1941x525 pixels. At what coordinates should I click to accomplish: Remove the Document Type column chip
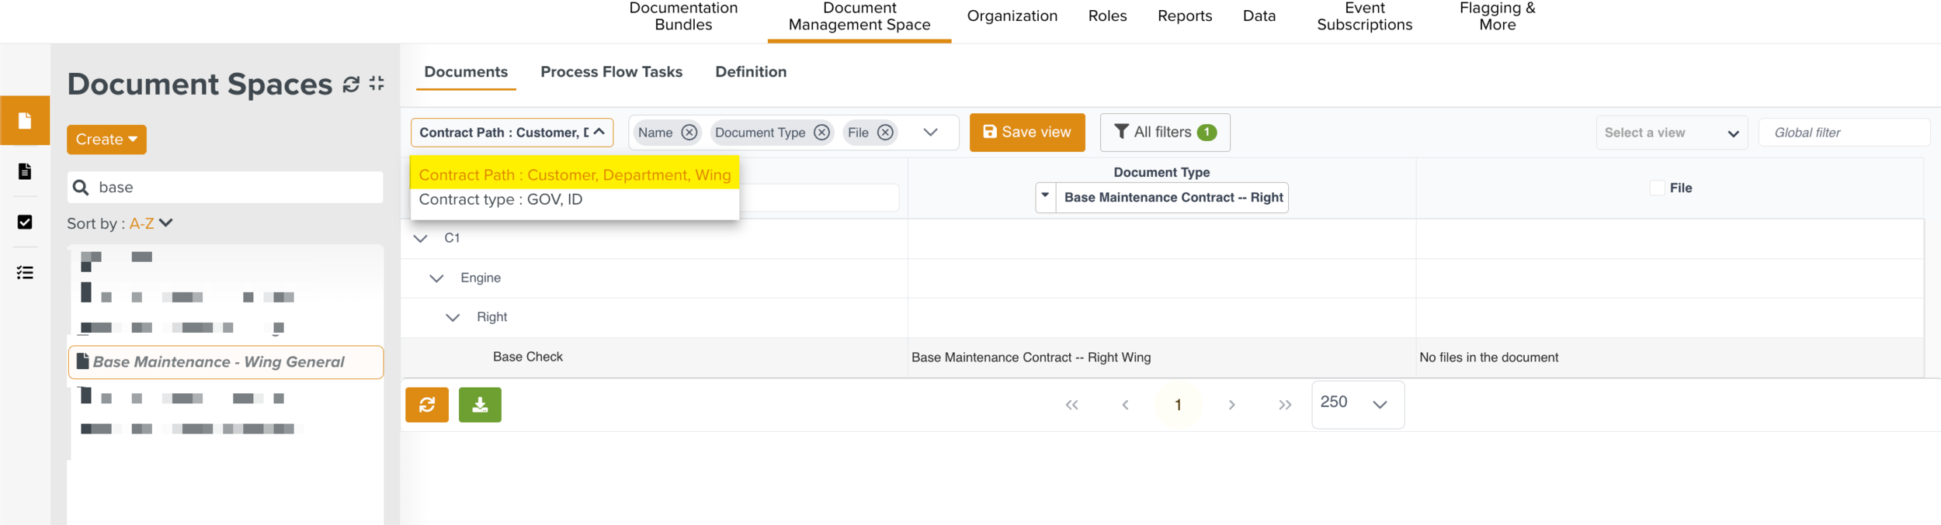[x=821, y=133]
